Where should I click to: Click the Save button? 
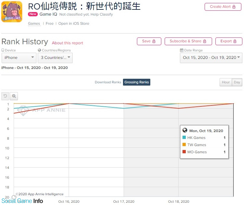point(149,41)
